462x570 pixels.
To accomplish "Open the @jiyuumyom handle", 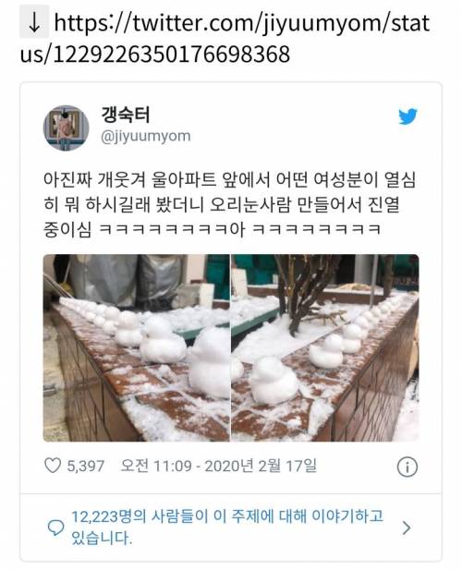I will pyautogui.click(x=145, y=137).
